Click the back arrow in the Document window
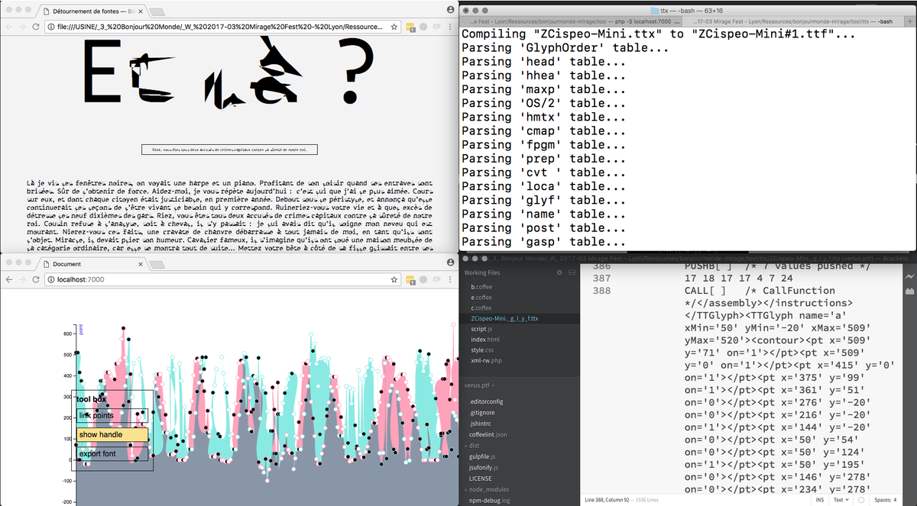The image size is (917, 506). pyautogui.click(x=9, y=279)
